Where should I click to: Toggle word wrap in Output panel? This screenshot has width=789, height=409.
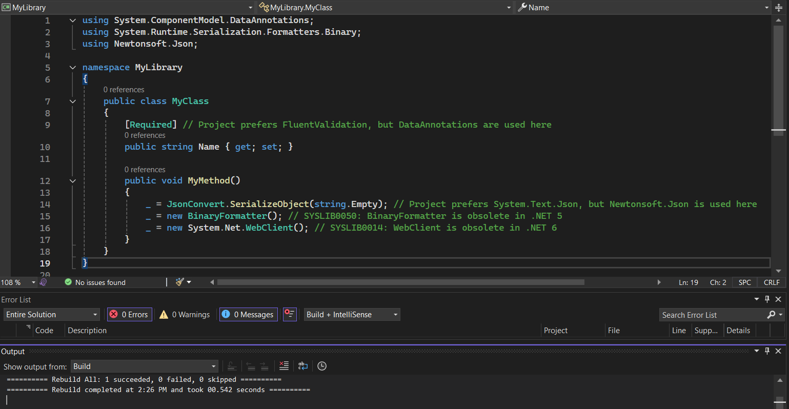tap(303, 366)
